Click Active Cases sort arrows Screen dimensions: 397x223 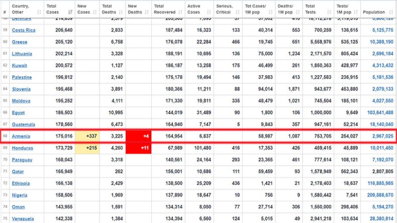pos(209,12)
